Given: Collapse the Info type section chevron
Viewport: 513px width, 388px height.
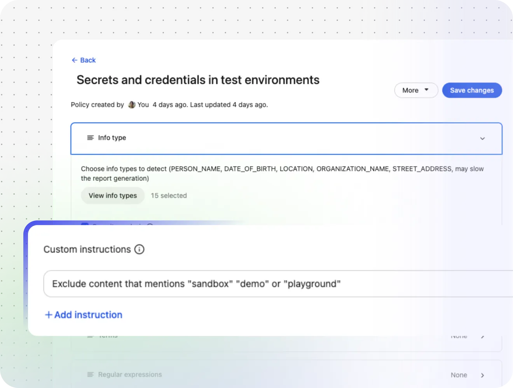Looking at the screenshot, I should coord(482,139).
